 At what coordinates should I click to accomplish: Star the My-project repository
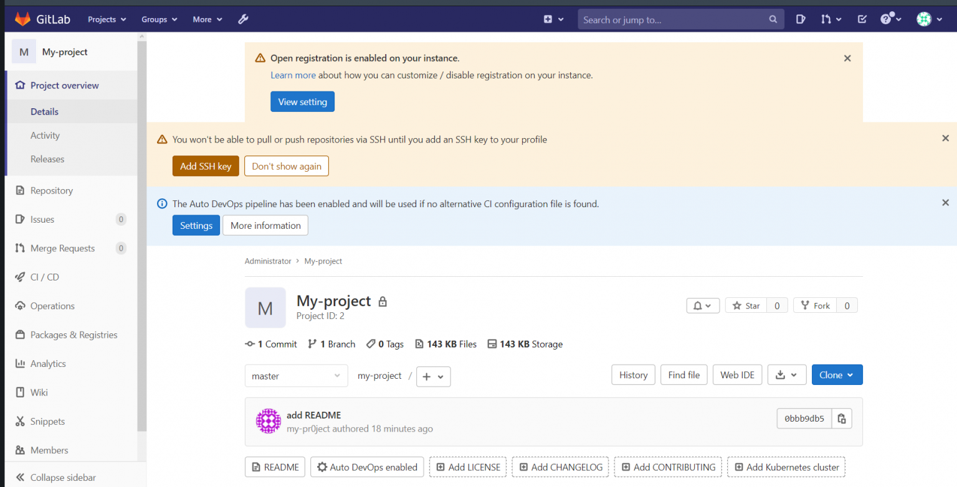tap(746, 305)
